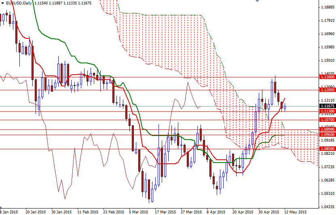Click the 12 May 2015 date label
This screenshot has height=215, width=336.
pos(296,212)
